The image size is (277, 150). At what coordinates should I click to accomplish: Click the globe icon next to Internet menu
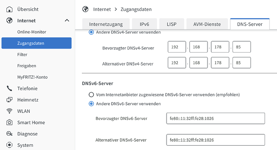point(9,20)
